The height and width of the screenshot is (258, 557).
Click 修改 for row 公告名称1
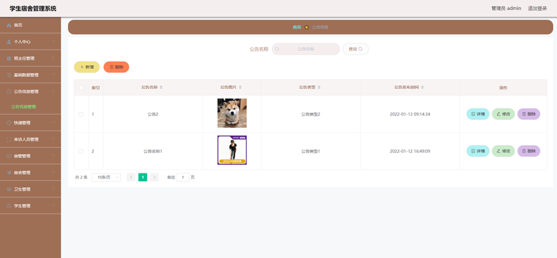503,151
